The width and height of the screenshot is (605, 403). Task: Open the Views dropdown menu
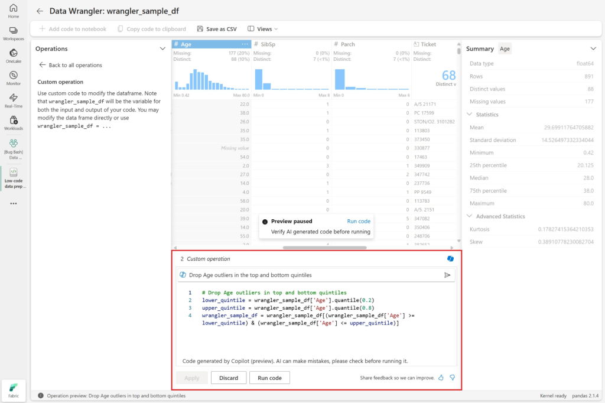(262, 29)
